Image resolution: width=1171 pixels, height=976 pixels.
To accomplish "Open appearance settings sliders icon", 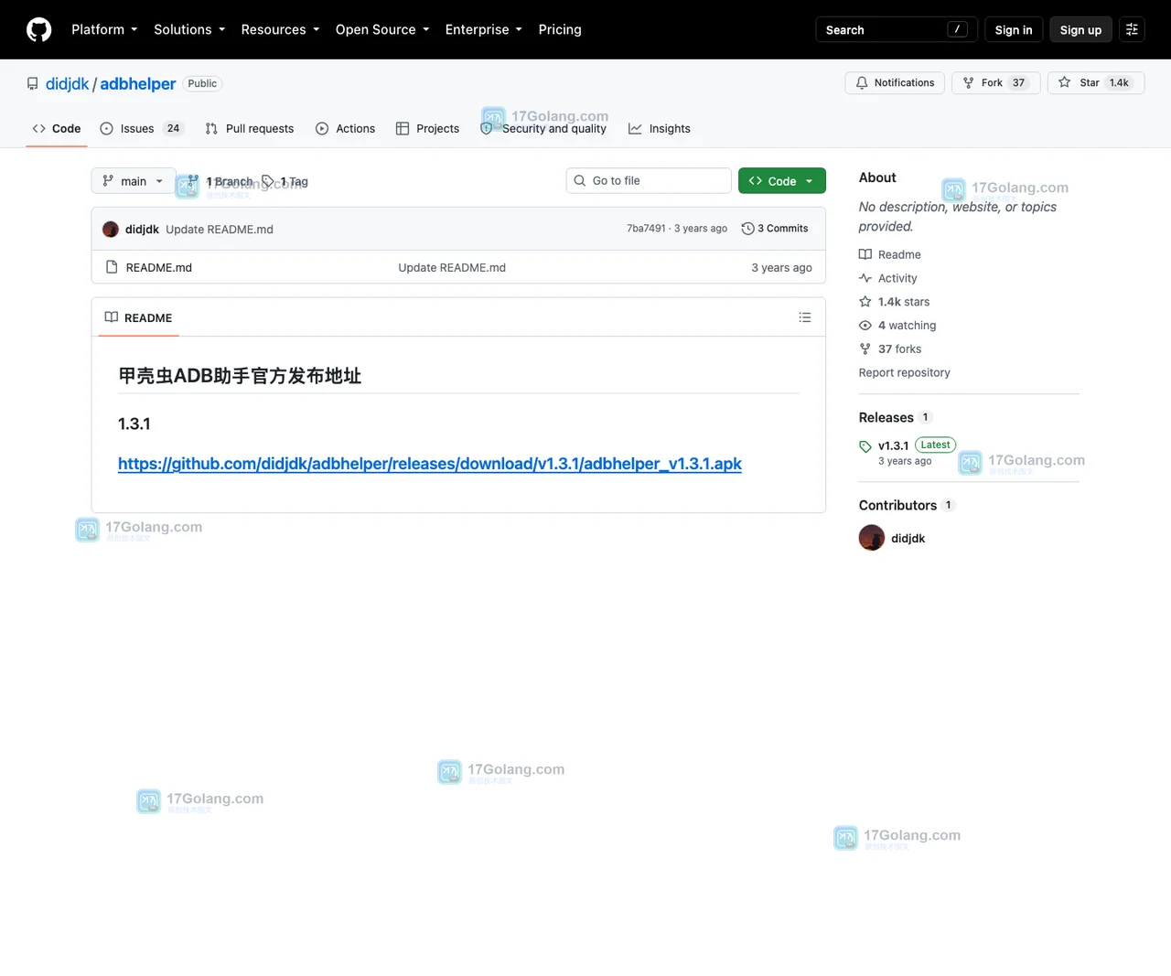I will (1132, 29).
